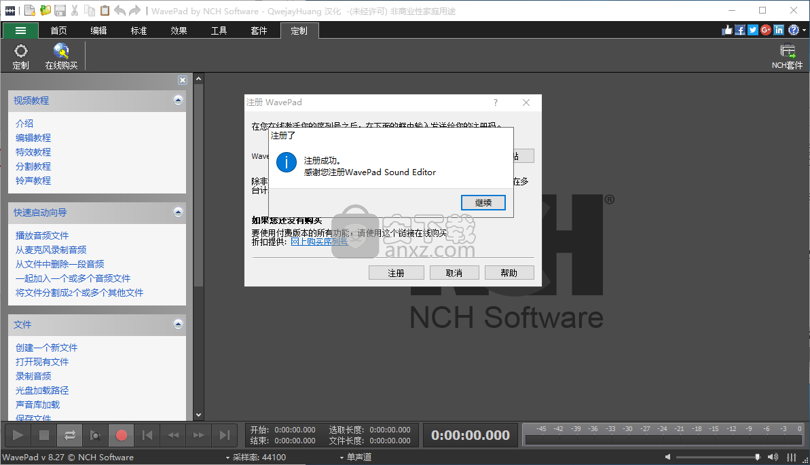Click the ? help button in dialog title

(496, 103)
